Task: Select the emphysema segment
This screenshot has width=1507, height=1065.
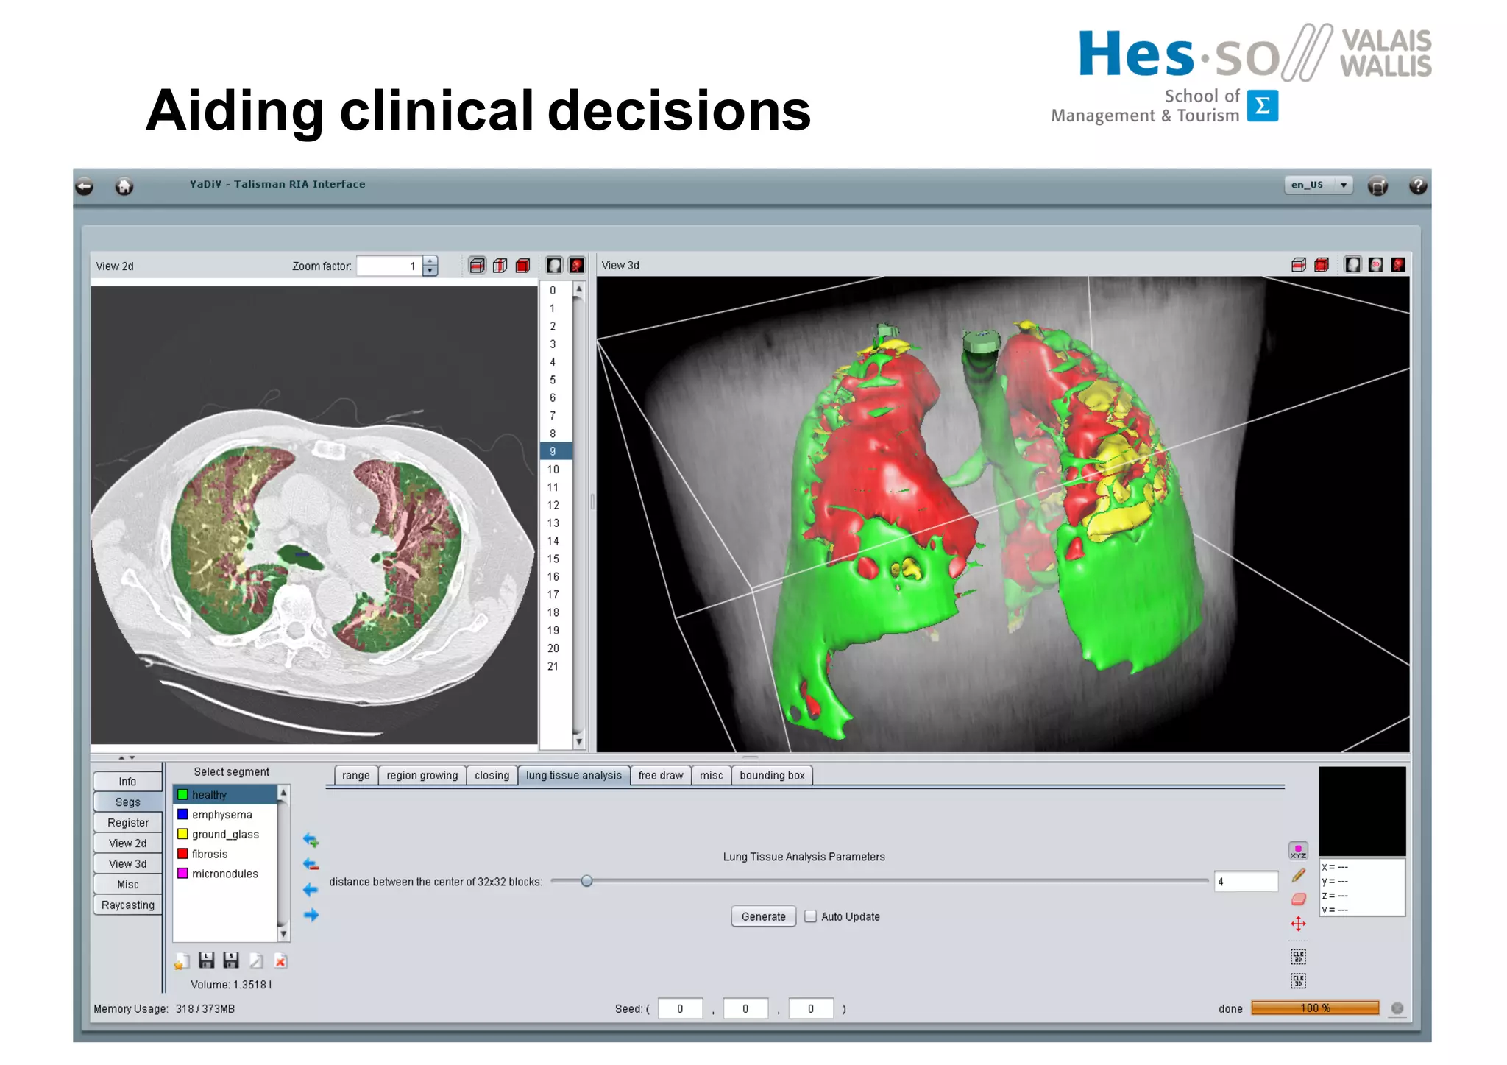Action: [x=225, y=815]
